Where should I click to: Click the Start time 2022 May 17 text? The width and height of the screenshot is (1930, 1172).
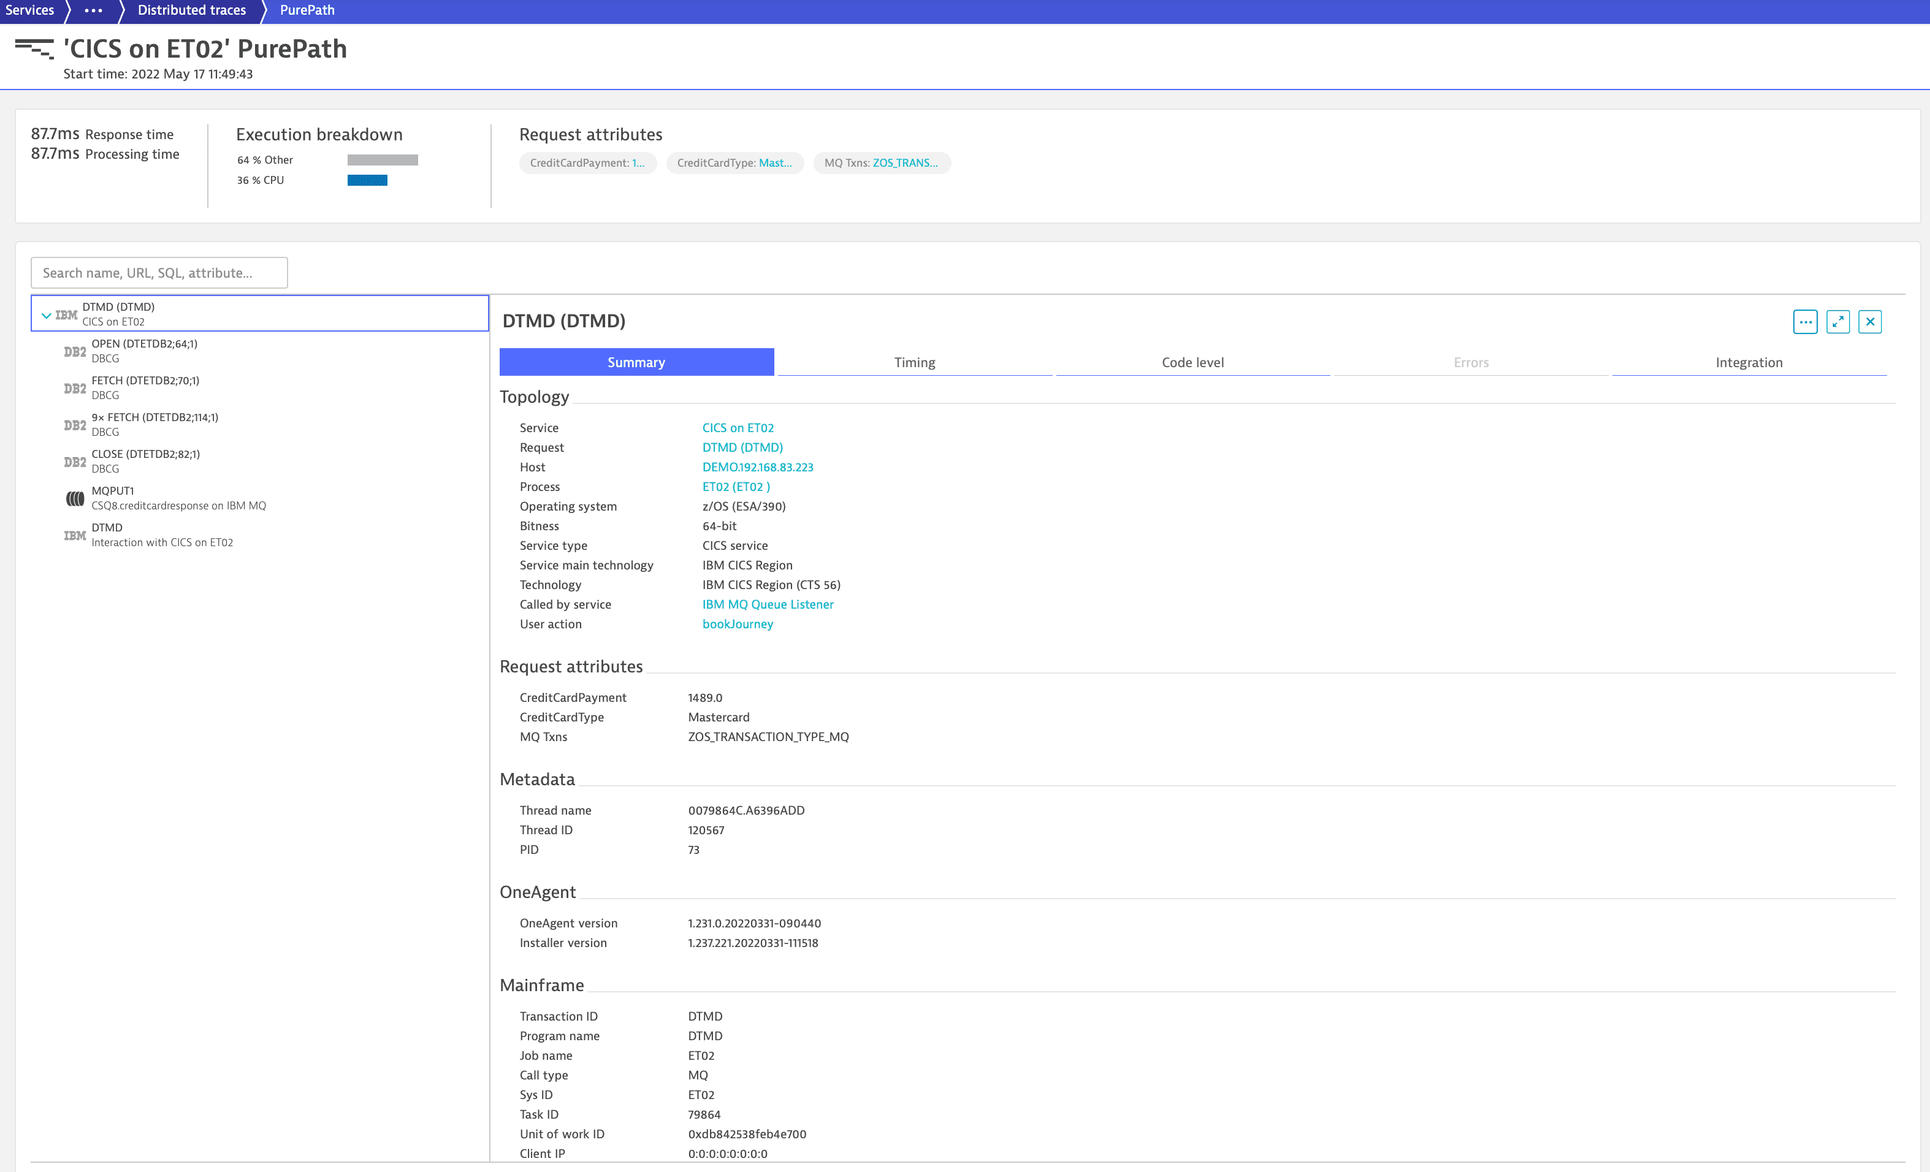[158, 74]
